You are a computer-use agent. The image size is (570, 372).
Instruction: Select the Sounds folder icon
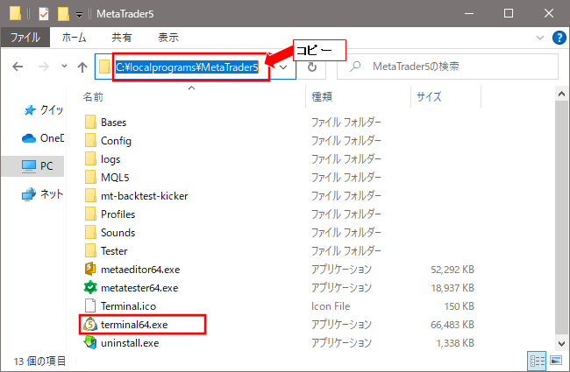pos(90,232)
